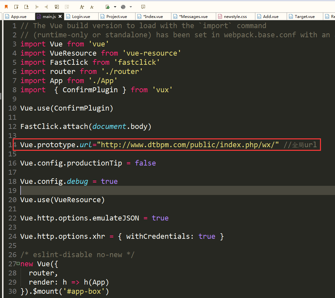This screenshot has width=335, height=298.
Task: Click 'false' value of productionTip
Action: click(x=145, y=163)
